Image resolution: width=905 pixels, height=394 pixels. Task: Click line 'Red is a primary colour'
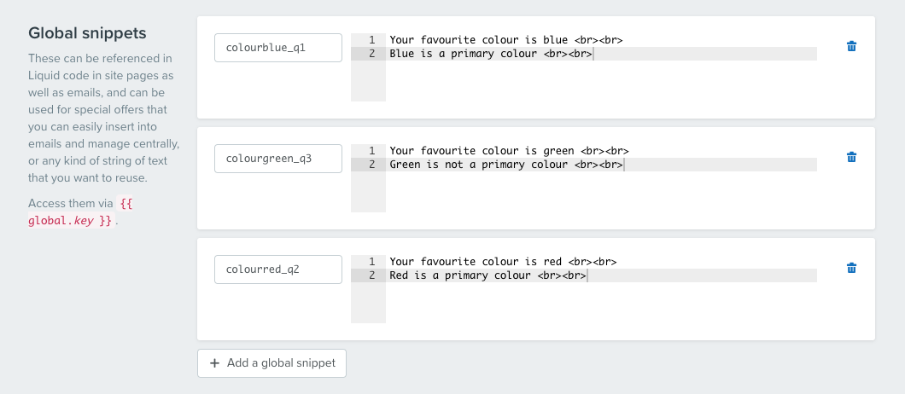coord(601,275)
